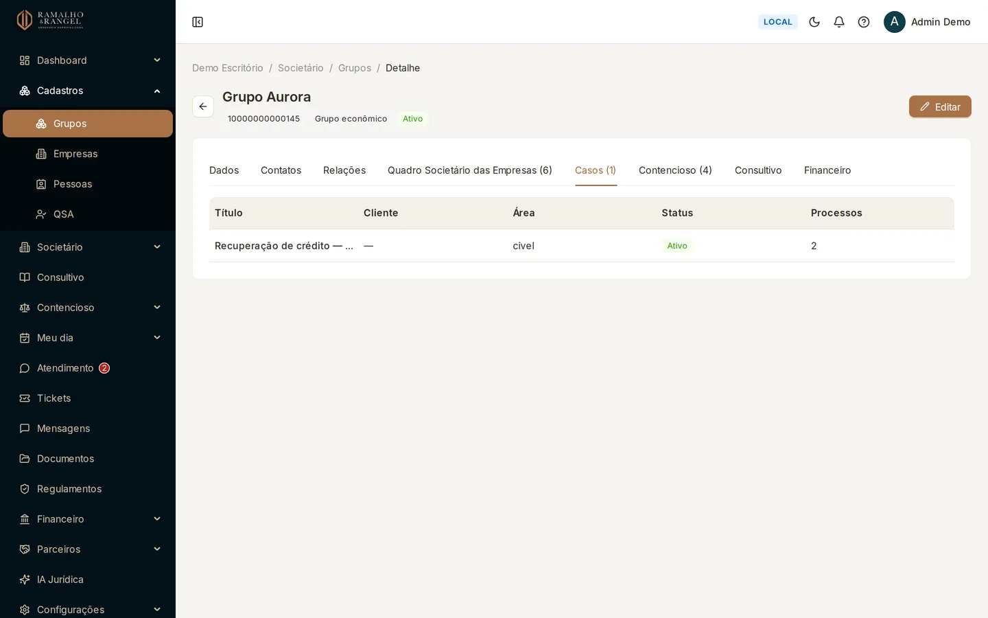
Task: Click the Consultivo book icon
Action: [x=25, y=277]
